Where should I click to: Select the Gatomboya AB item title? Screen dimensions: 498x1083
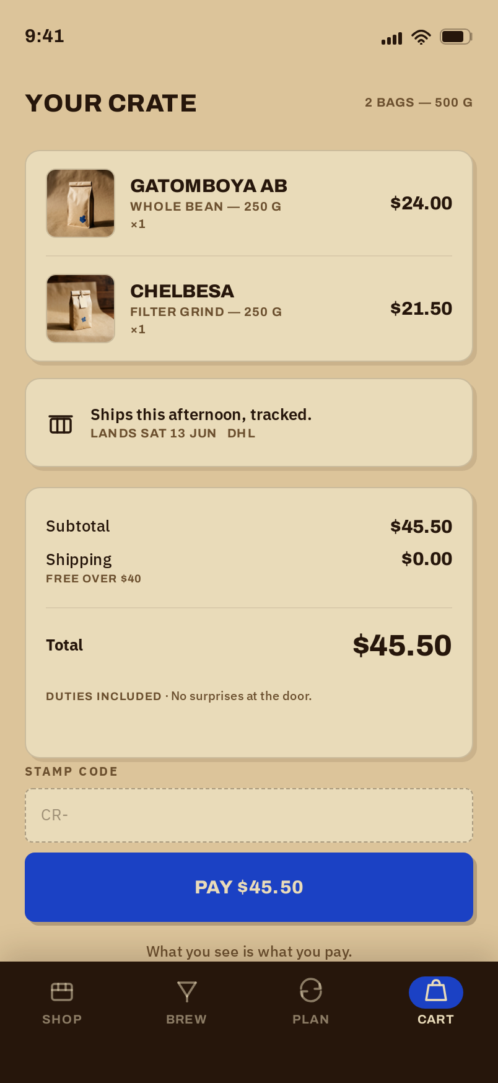[209, 186]
